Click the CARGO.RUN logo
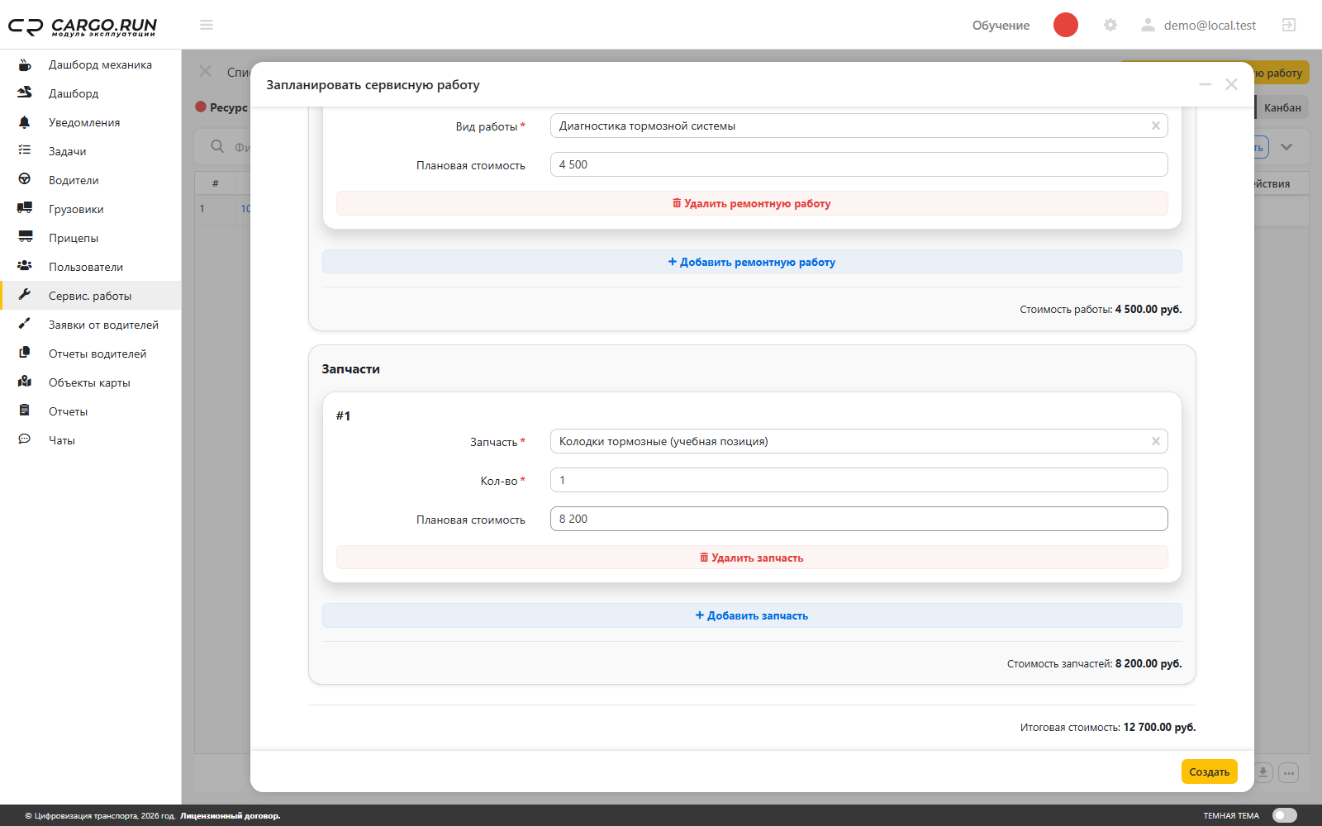This screenshot has width=1322, height=826. tap(83, 26)
